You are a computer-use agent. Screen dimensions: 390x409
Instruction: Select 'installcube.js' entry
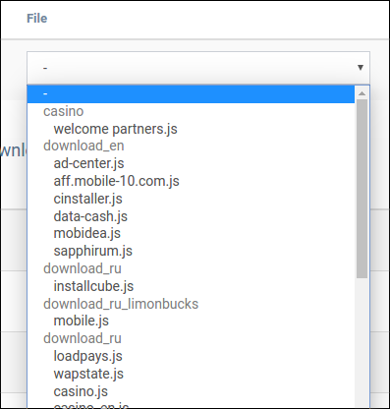tap(93, 286)
